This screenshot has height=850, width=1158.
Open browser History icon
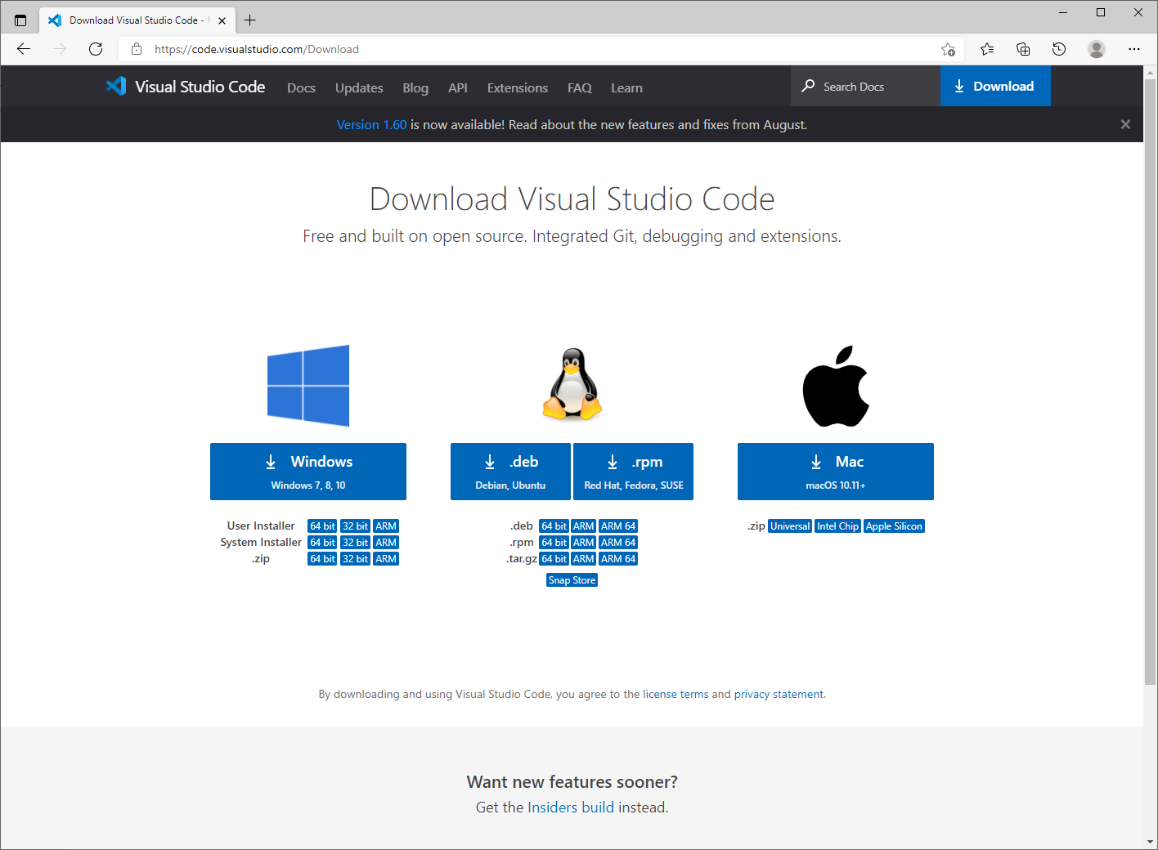tap(1059, 49)
